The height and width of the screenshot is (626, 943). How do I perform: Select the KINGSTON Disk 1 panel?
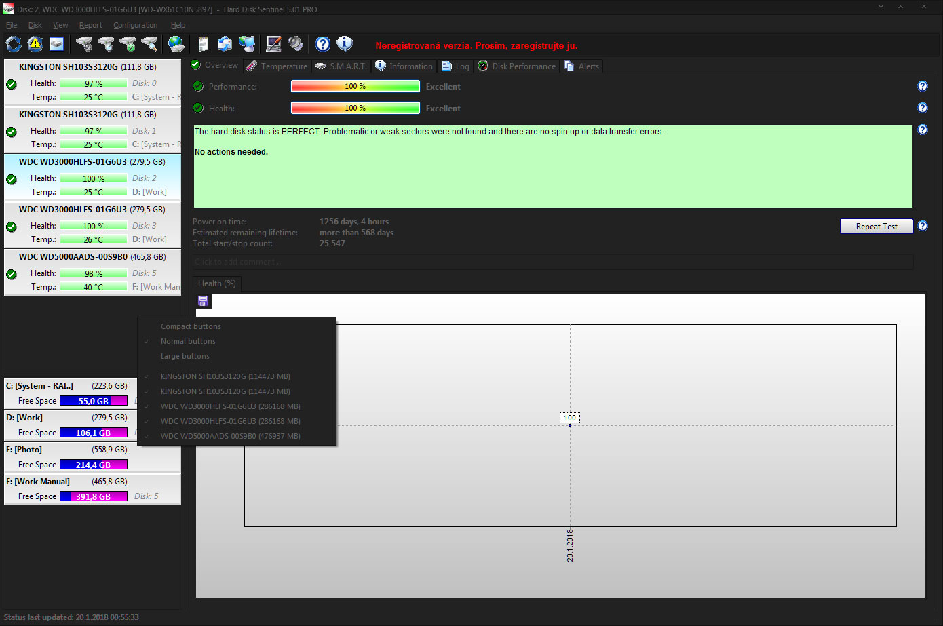pyautogui.click(x=92, y=130)
